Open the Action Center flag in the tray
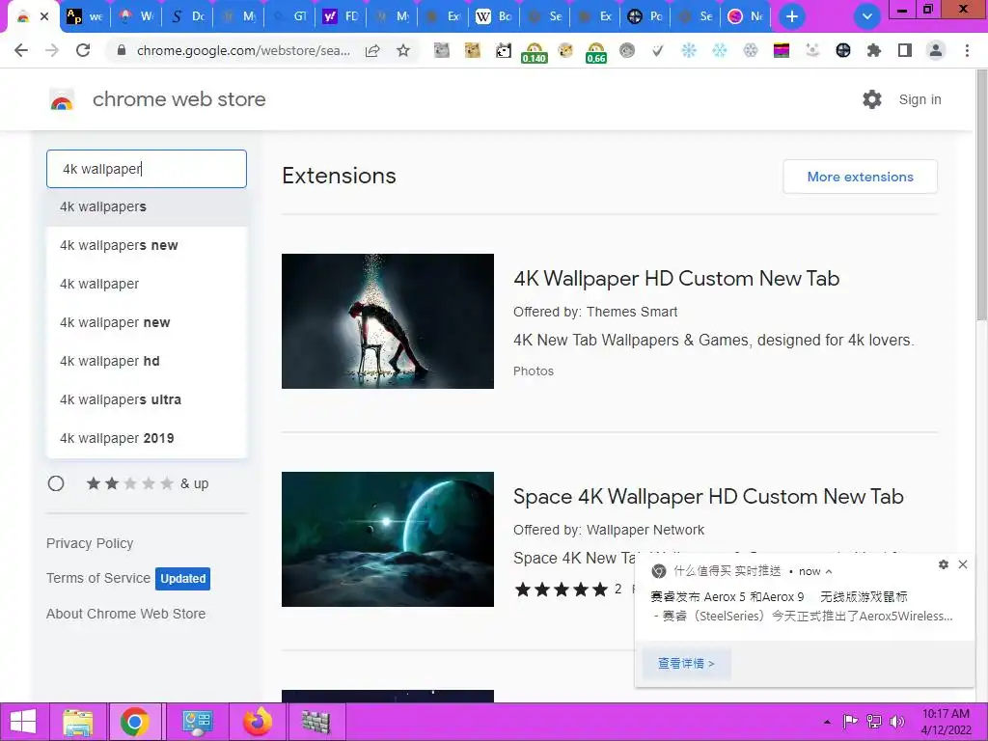The width and height of the screenshot is (988, 741). [x=850, y=722]
